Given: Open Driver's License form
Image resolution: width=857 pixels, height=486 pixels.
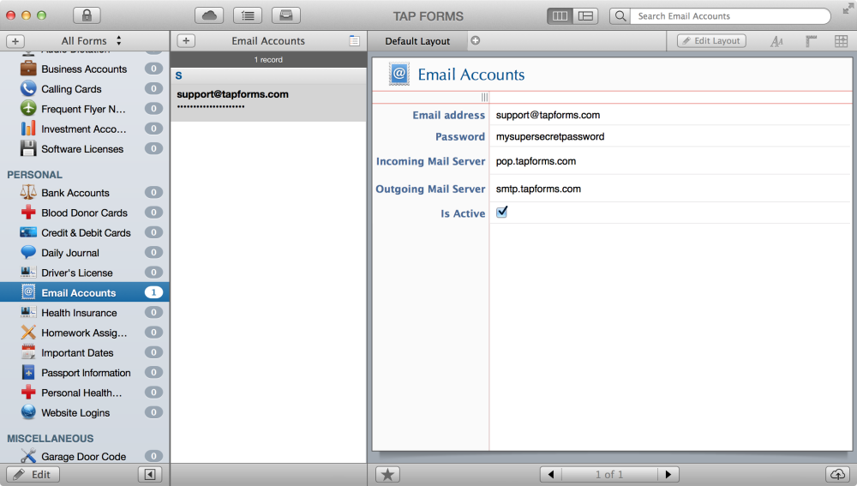Looking at the screenshot, I should point(84,273).
